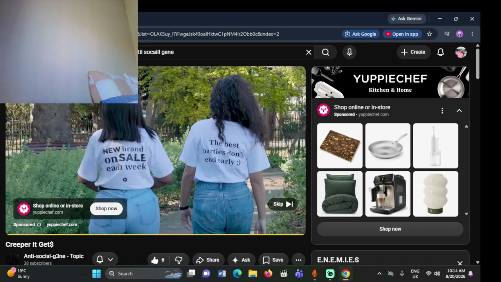Open the orange microphone recorder app in taskbar
Viewport: 501px width, 282px height.
[x=315, y=274]
